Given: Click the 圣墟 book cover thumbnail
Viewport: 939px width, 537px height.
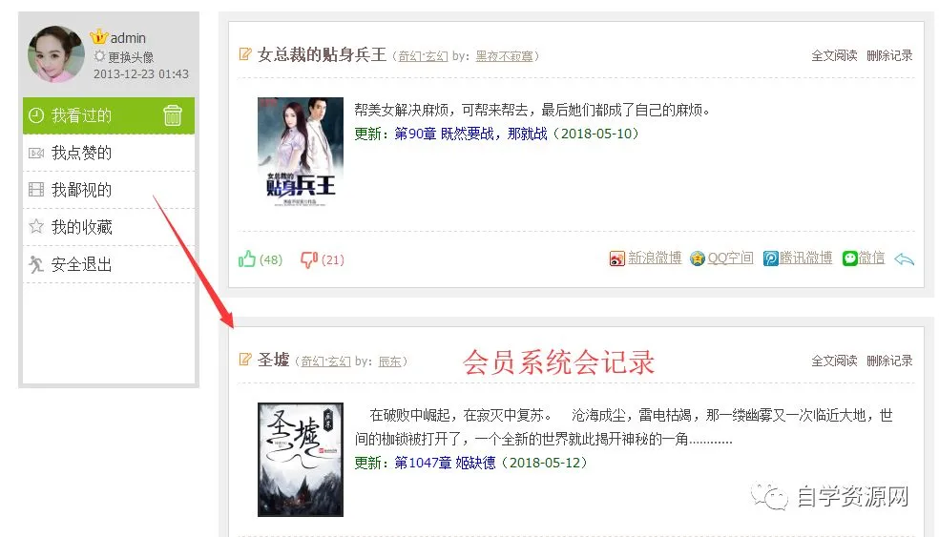Looking at the screenshot, I should click(301, 460).
